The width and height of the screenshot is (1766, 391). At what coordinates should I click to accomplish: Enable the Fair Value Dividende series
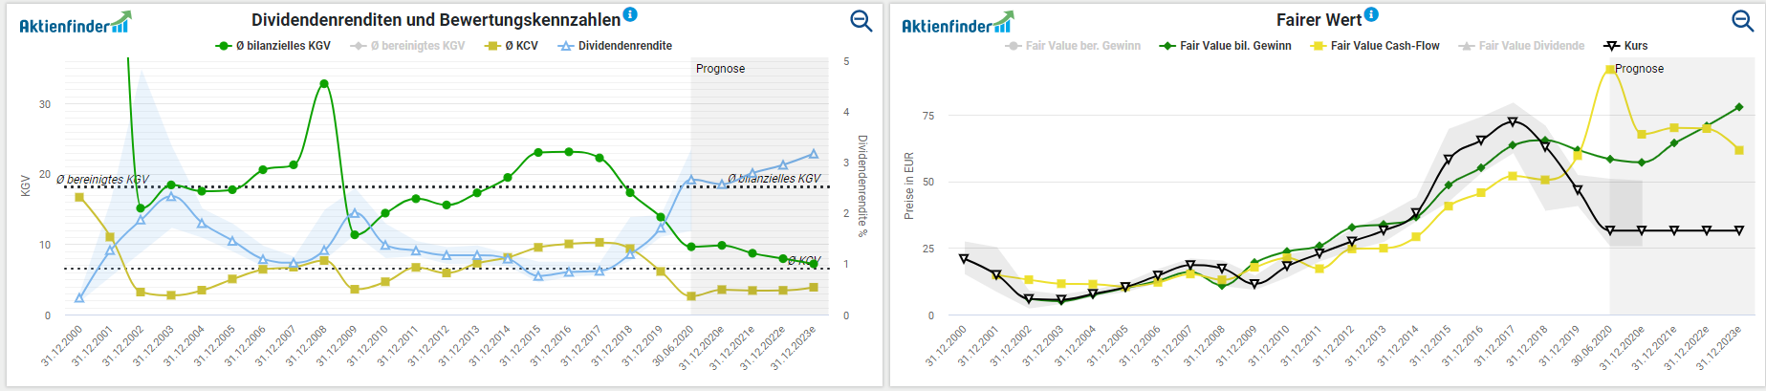tap(1522, 46)
